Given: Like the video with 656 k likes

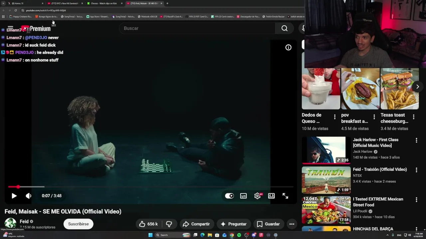Looking at the screenshot, I should point(148,224).
